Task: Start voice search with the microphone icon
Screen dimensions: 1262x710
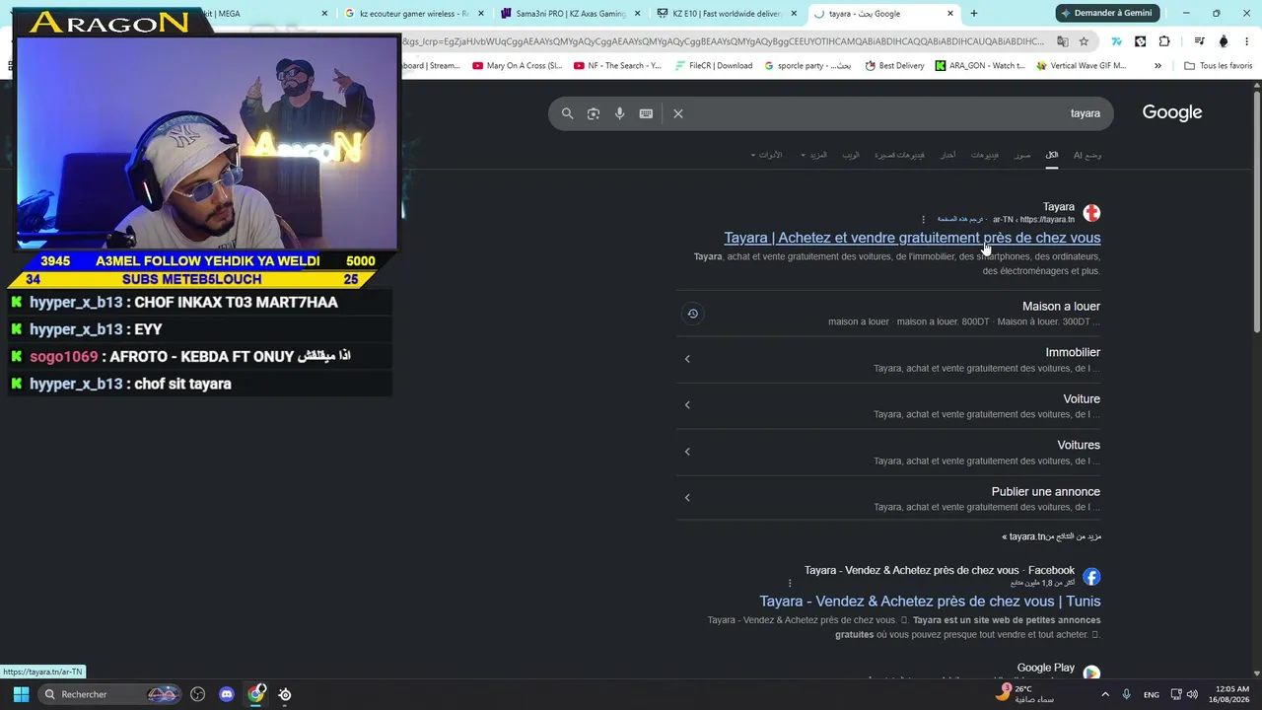Action: pos(619,113)
